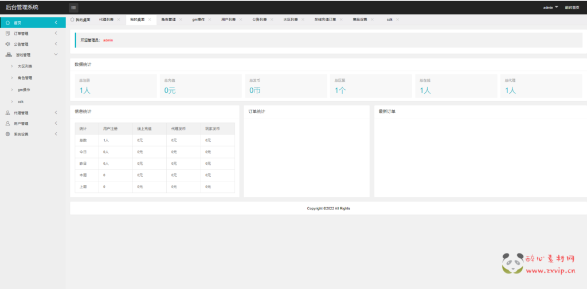Click the 订单管理 document icon in the sidebar
The width and height of the screenshot is (587, 289).
(7, 33)
